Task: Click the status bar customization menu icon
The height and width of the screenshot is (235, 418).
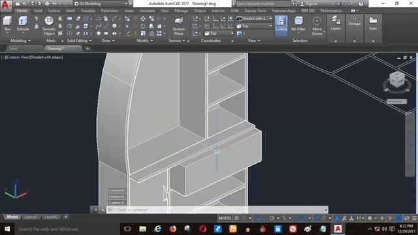Action: tap(414, 218)
